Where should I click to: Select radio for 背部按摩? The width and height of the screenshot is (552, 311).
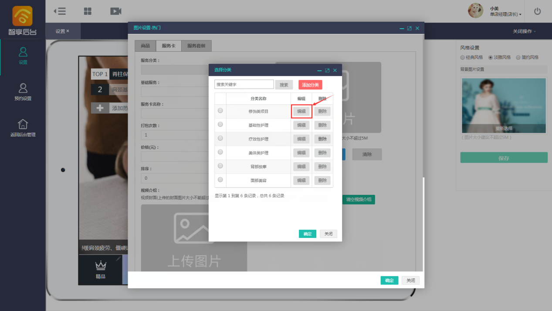pos(220,166)
